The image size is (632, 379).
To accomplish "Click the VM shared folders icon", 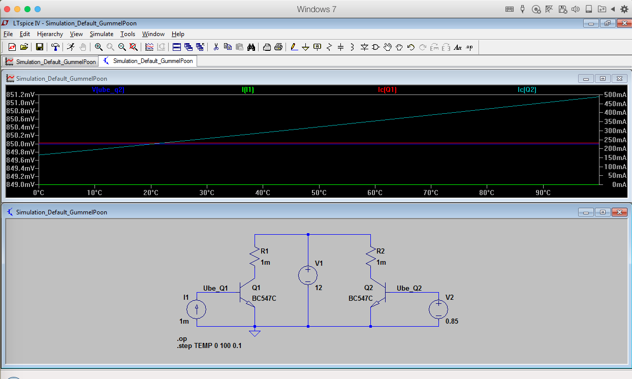I will point(602,9).
